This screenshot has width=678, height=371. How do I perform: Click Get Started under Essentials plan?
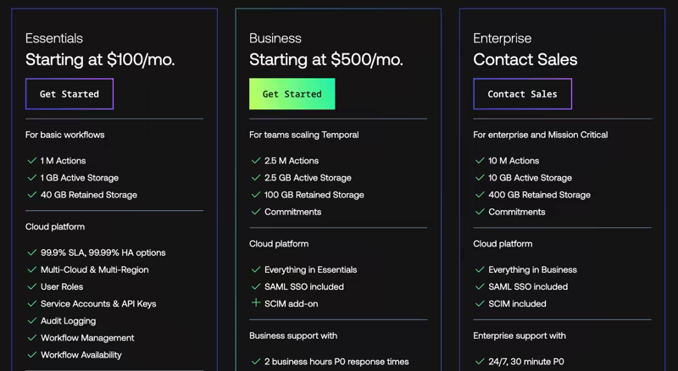pyautogui.click(x=69, y=94)
